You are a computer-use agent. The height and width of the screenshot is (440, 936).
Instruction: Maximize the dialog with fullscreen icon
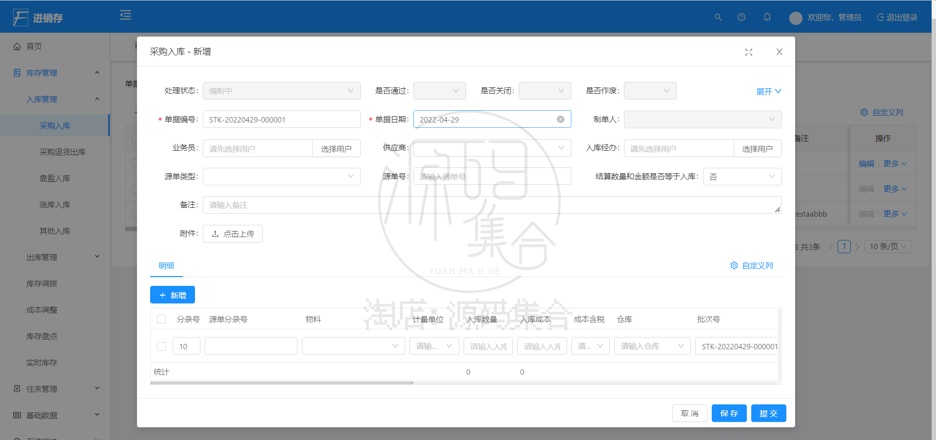coord(749,52)
